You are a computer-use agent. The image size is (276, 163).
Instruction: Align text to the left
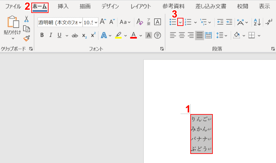pos(173,35)
